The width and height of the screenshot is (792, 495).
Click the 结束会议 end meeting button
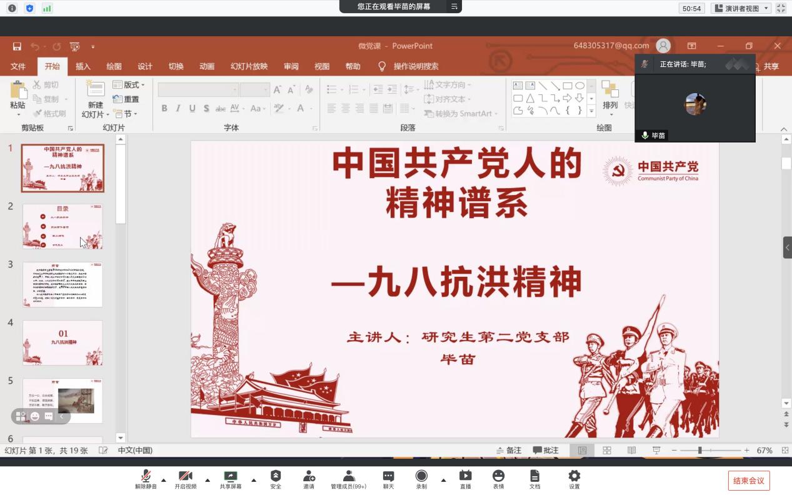(x=748, y=481)
